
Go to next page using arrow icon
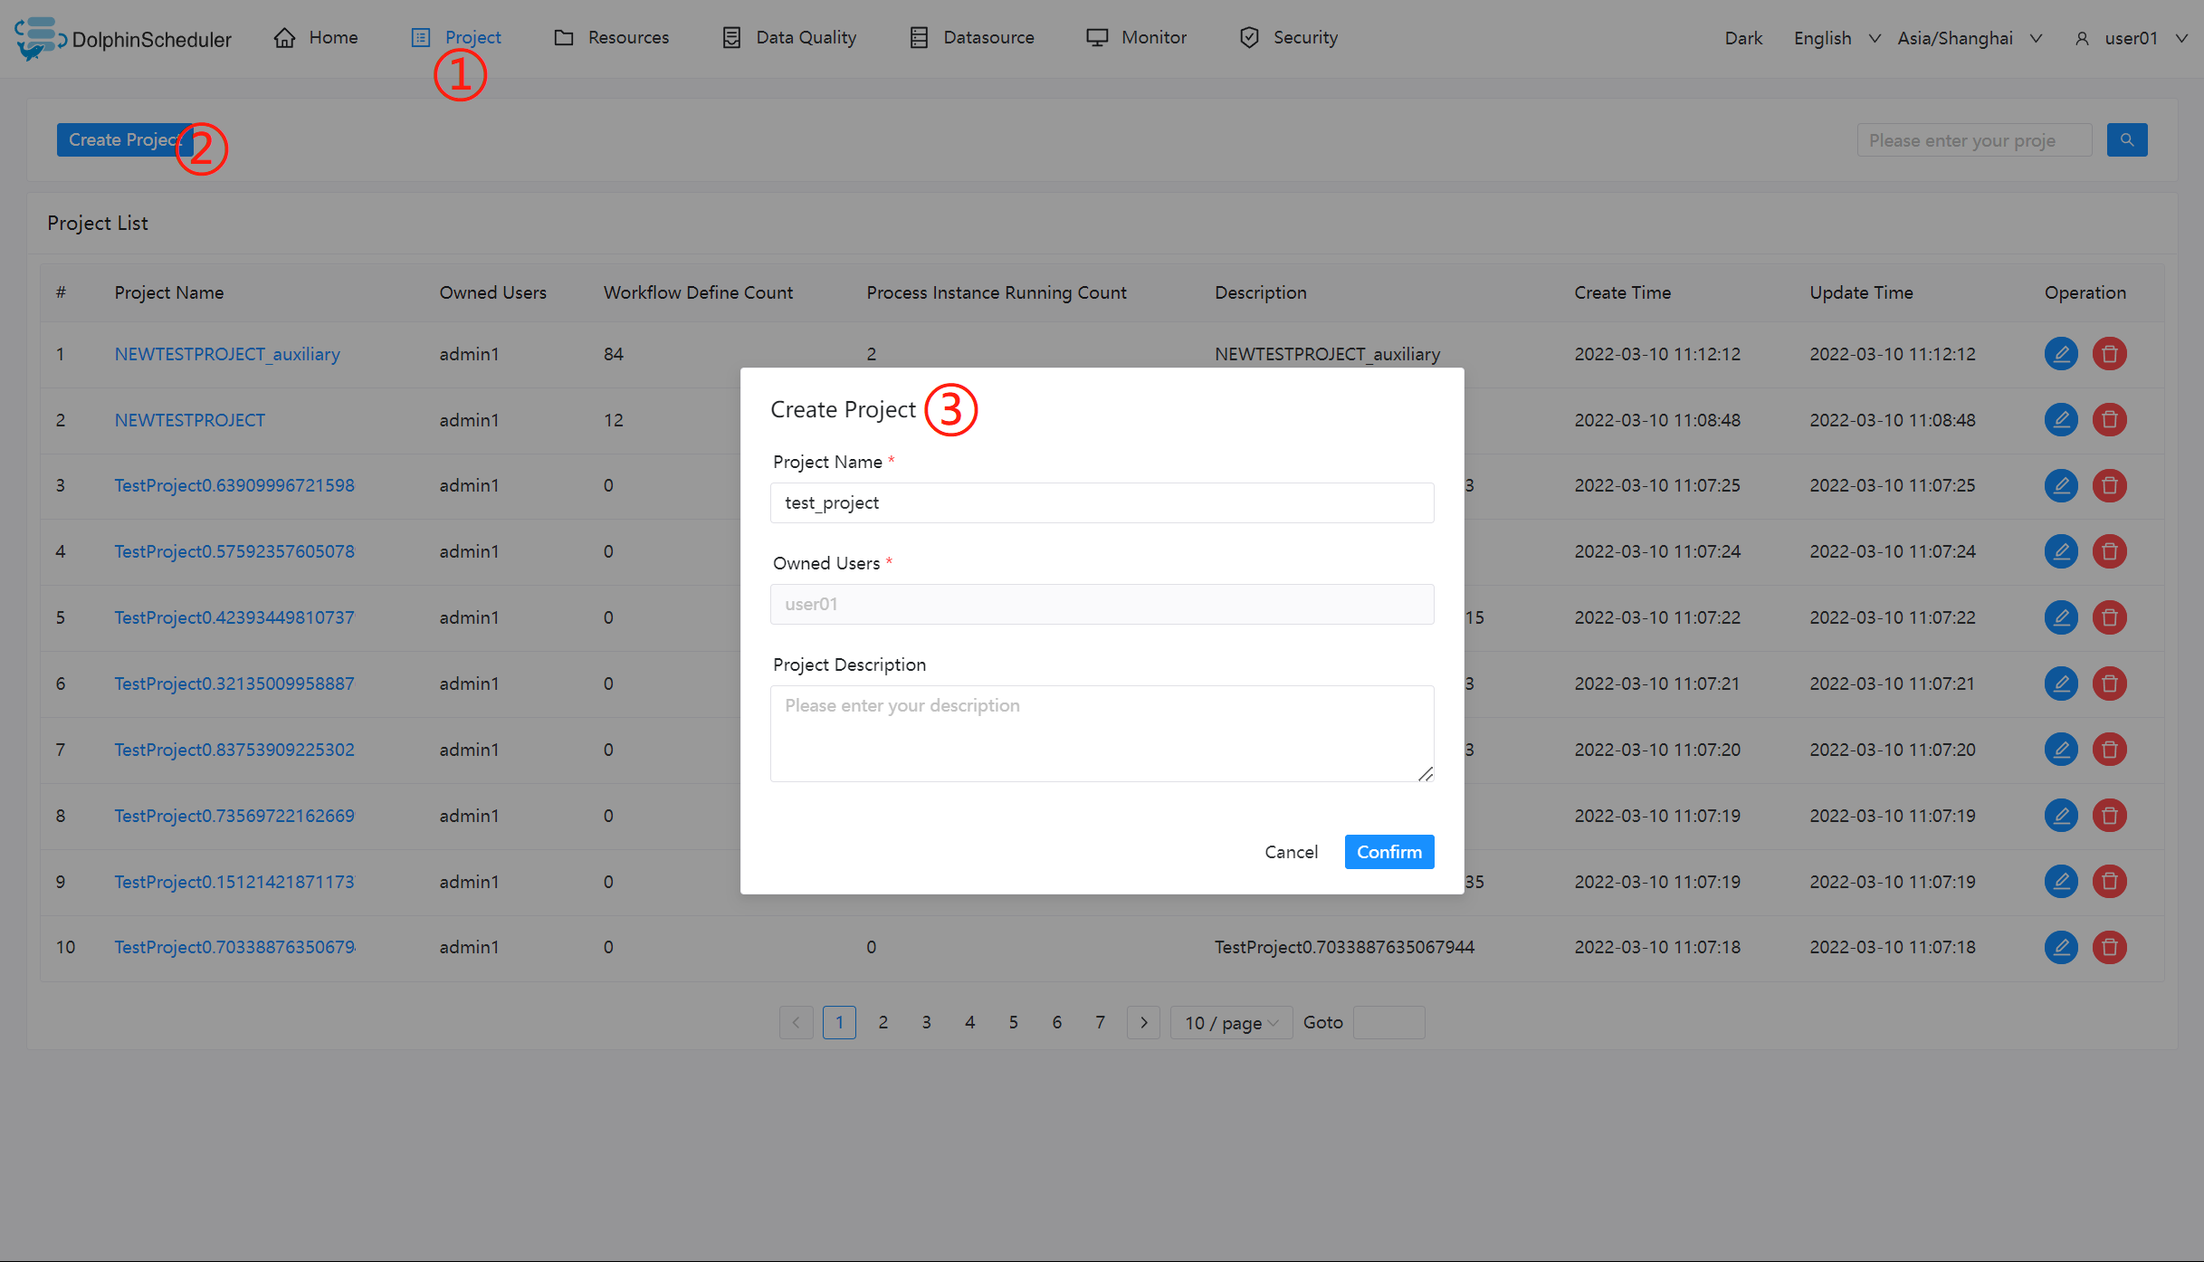coord(1143,1022)
